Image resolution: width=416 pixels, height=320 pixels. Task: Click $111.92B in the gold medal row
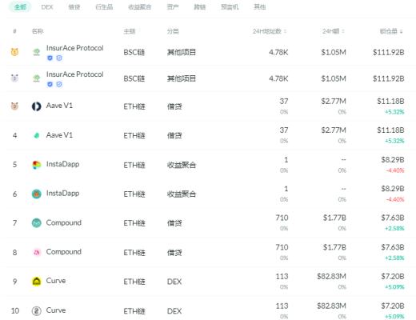389,52
